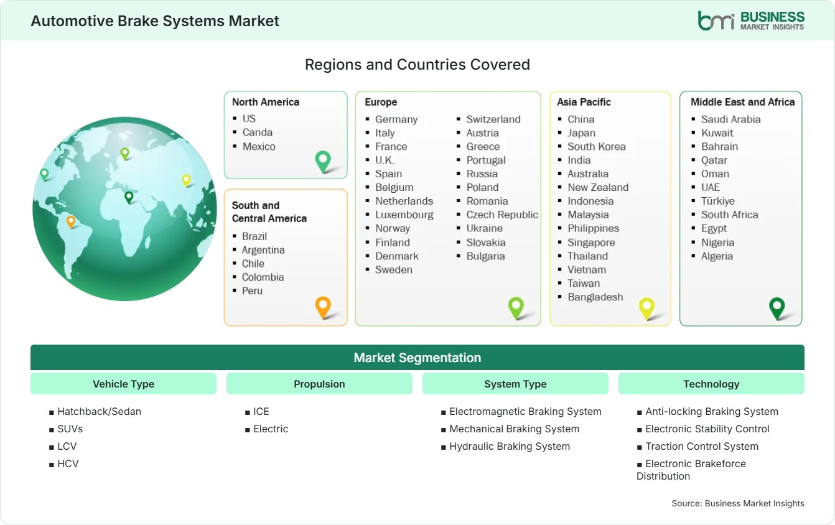Select the Propulsion segment header
This screenshot has width=835, height=525.
point(319,384)
